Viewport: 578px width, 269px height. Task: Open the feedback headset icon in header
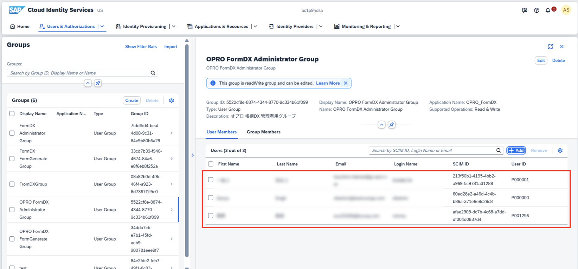click(x=525, y=11)
